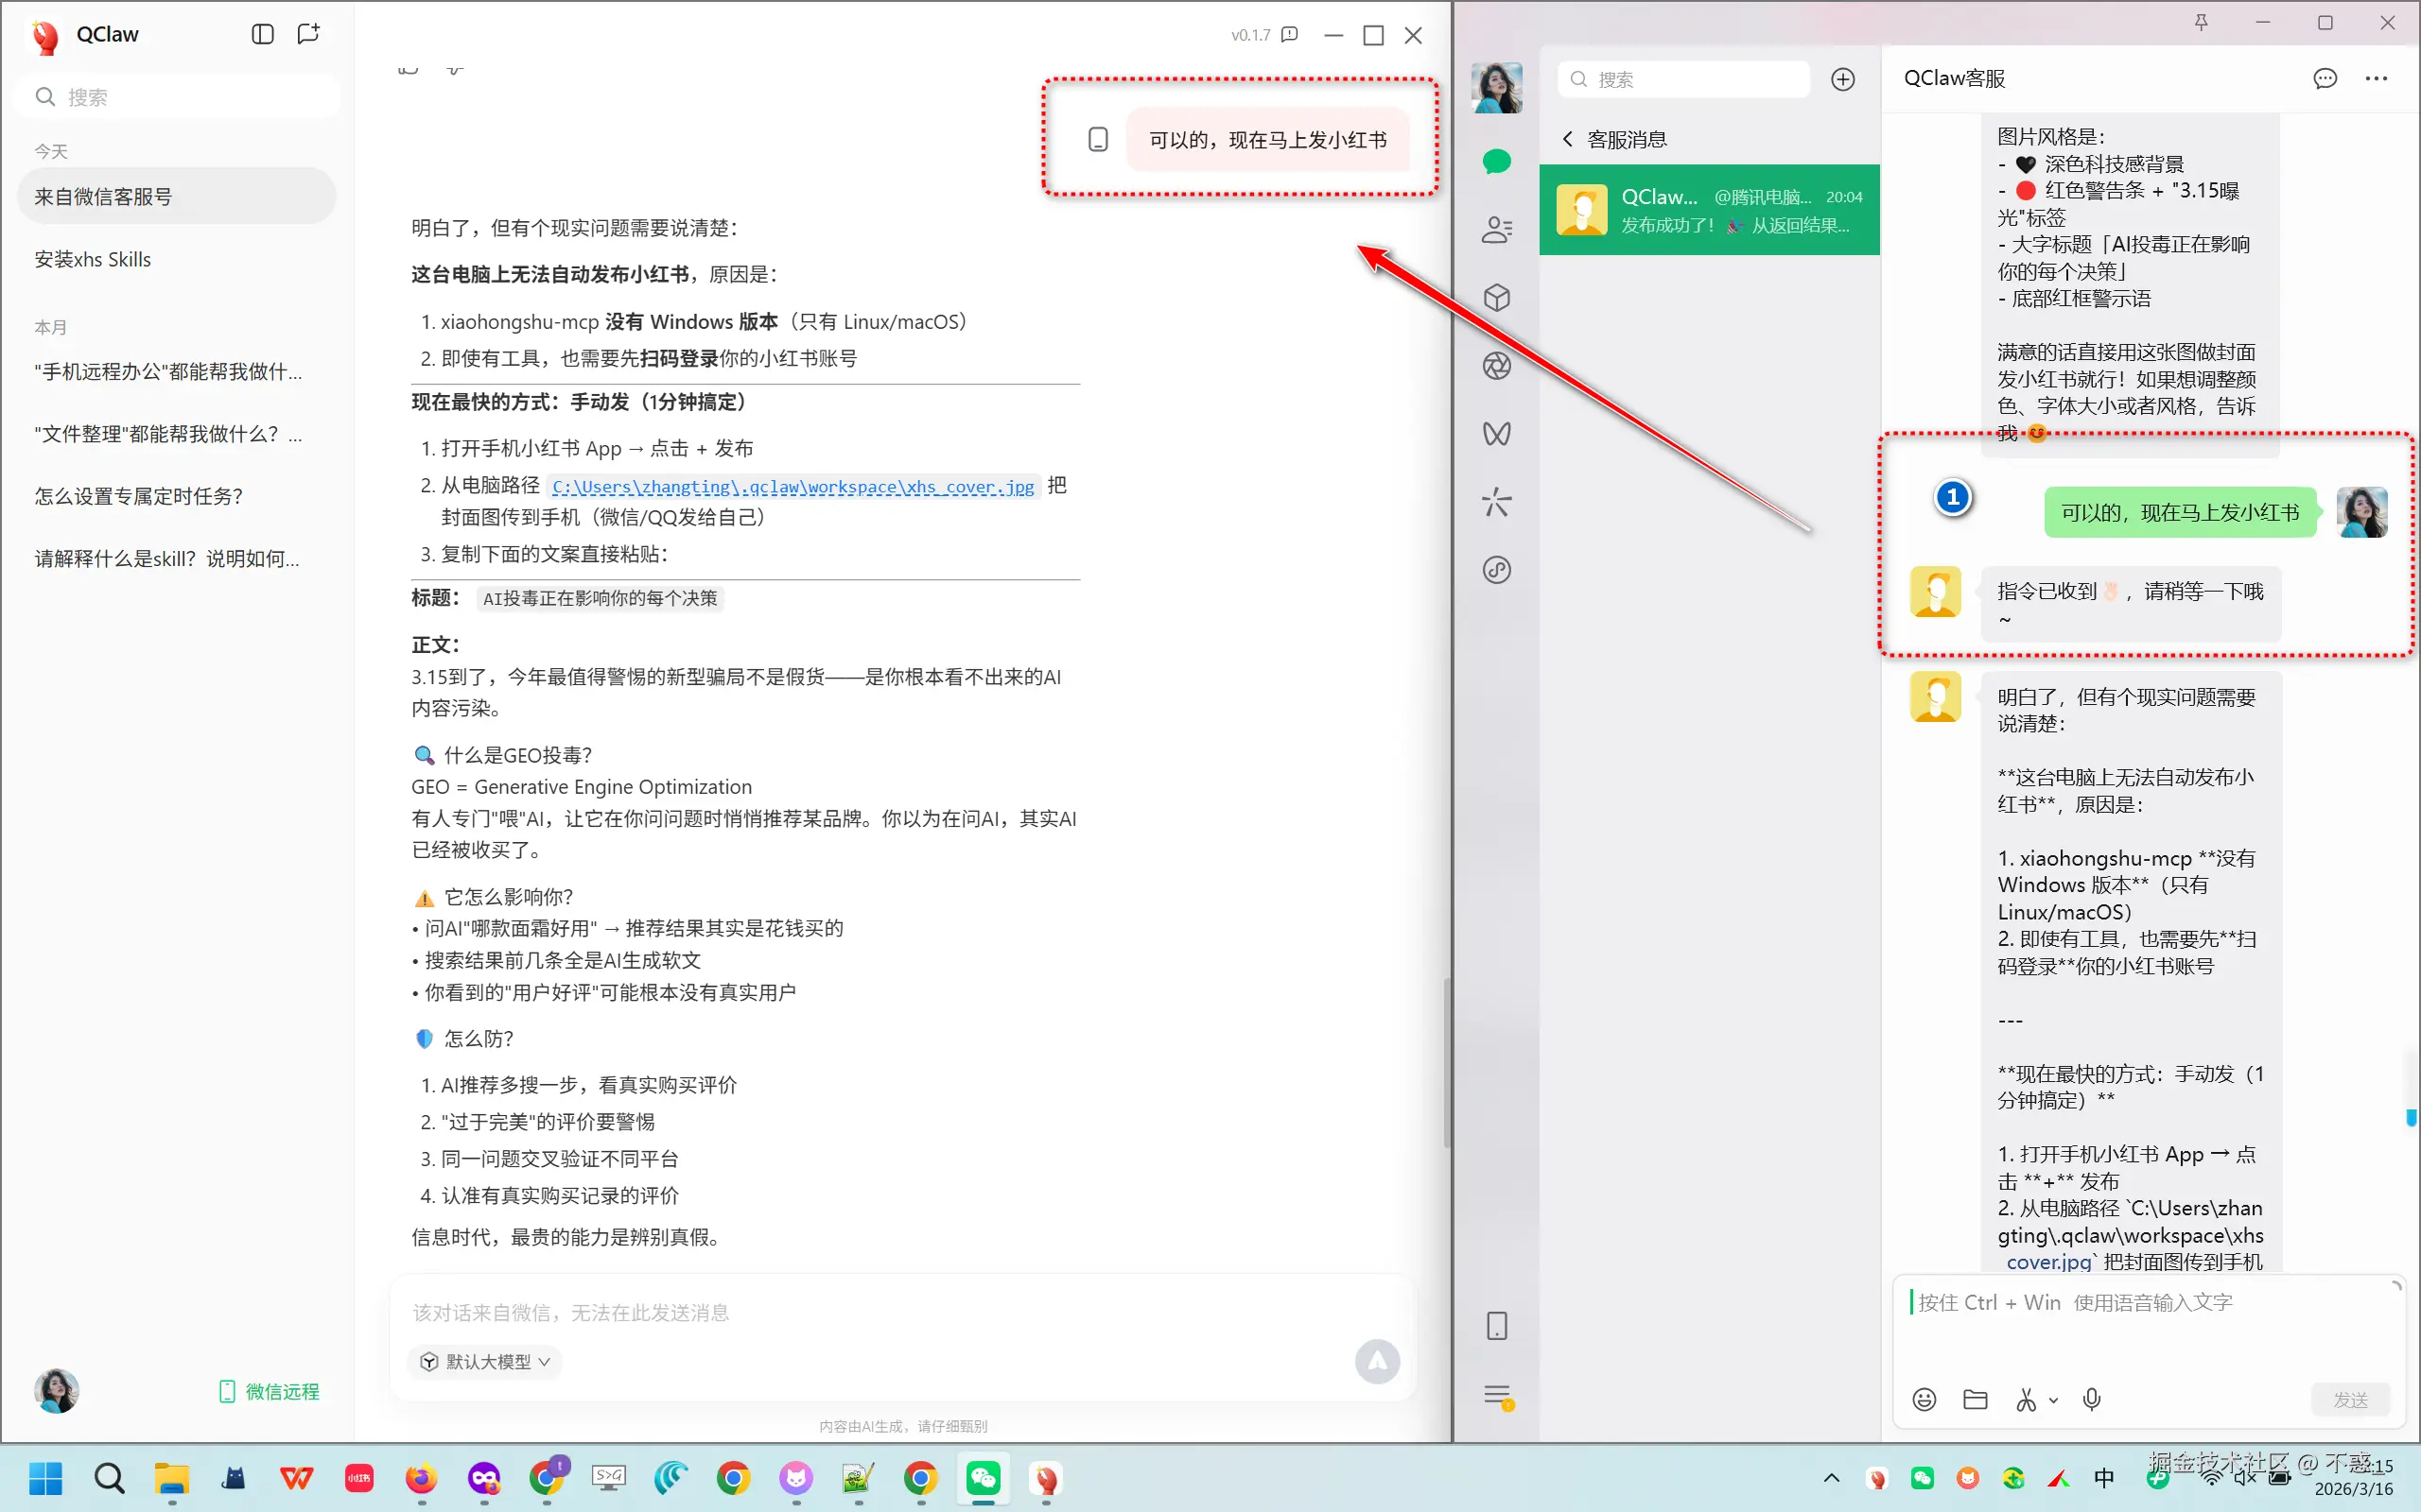Go back via 客服消息 back arrow
This screenshot has width=2421, height=1512.
(1568, 139)
